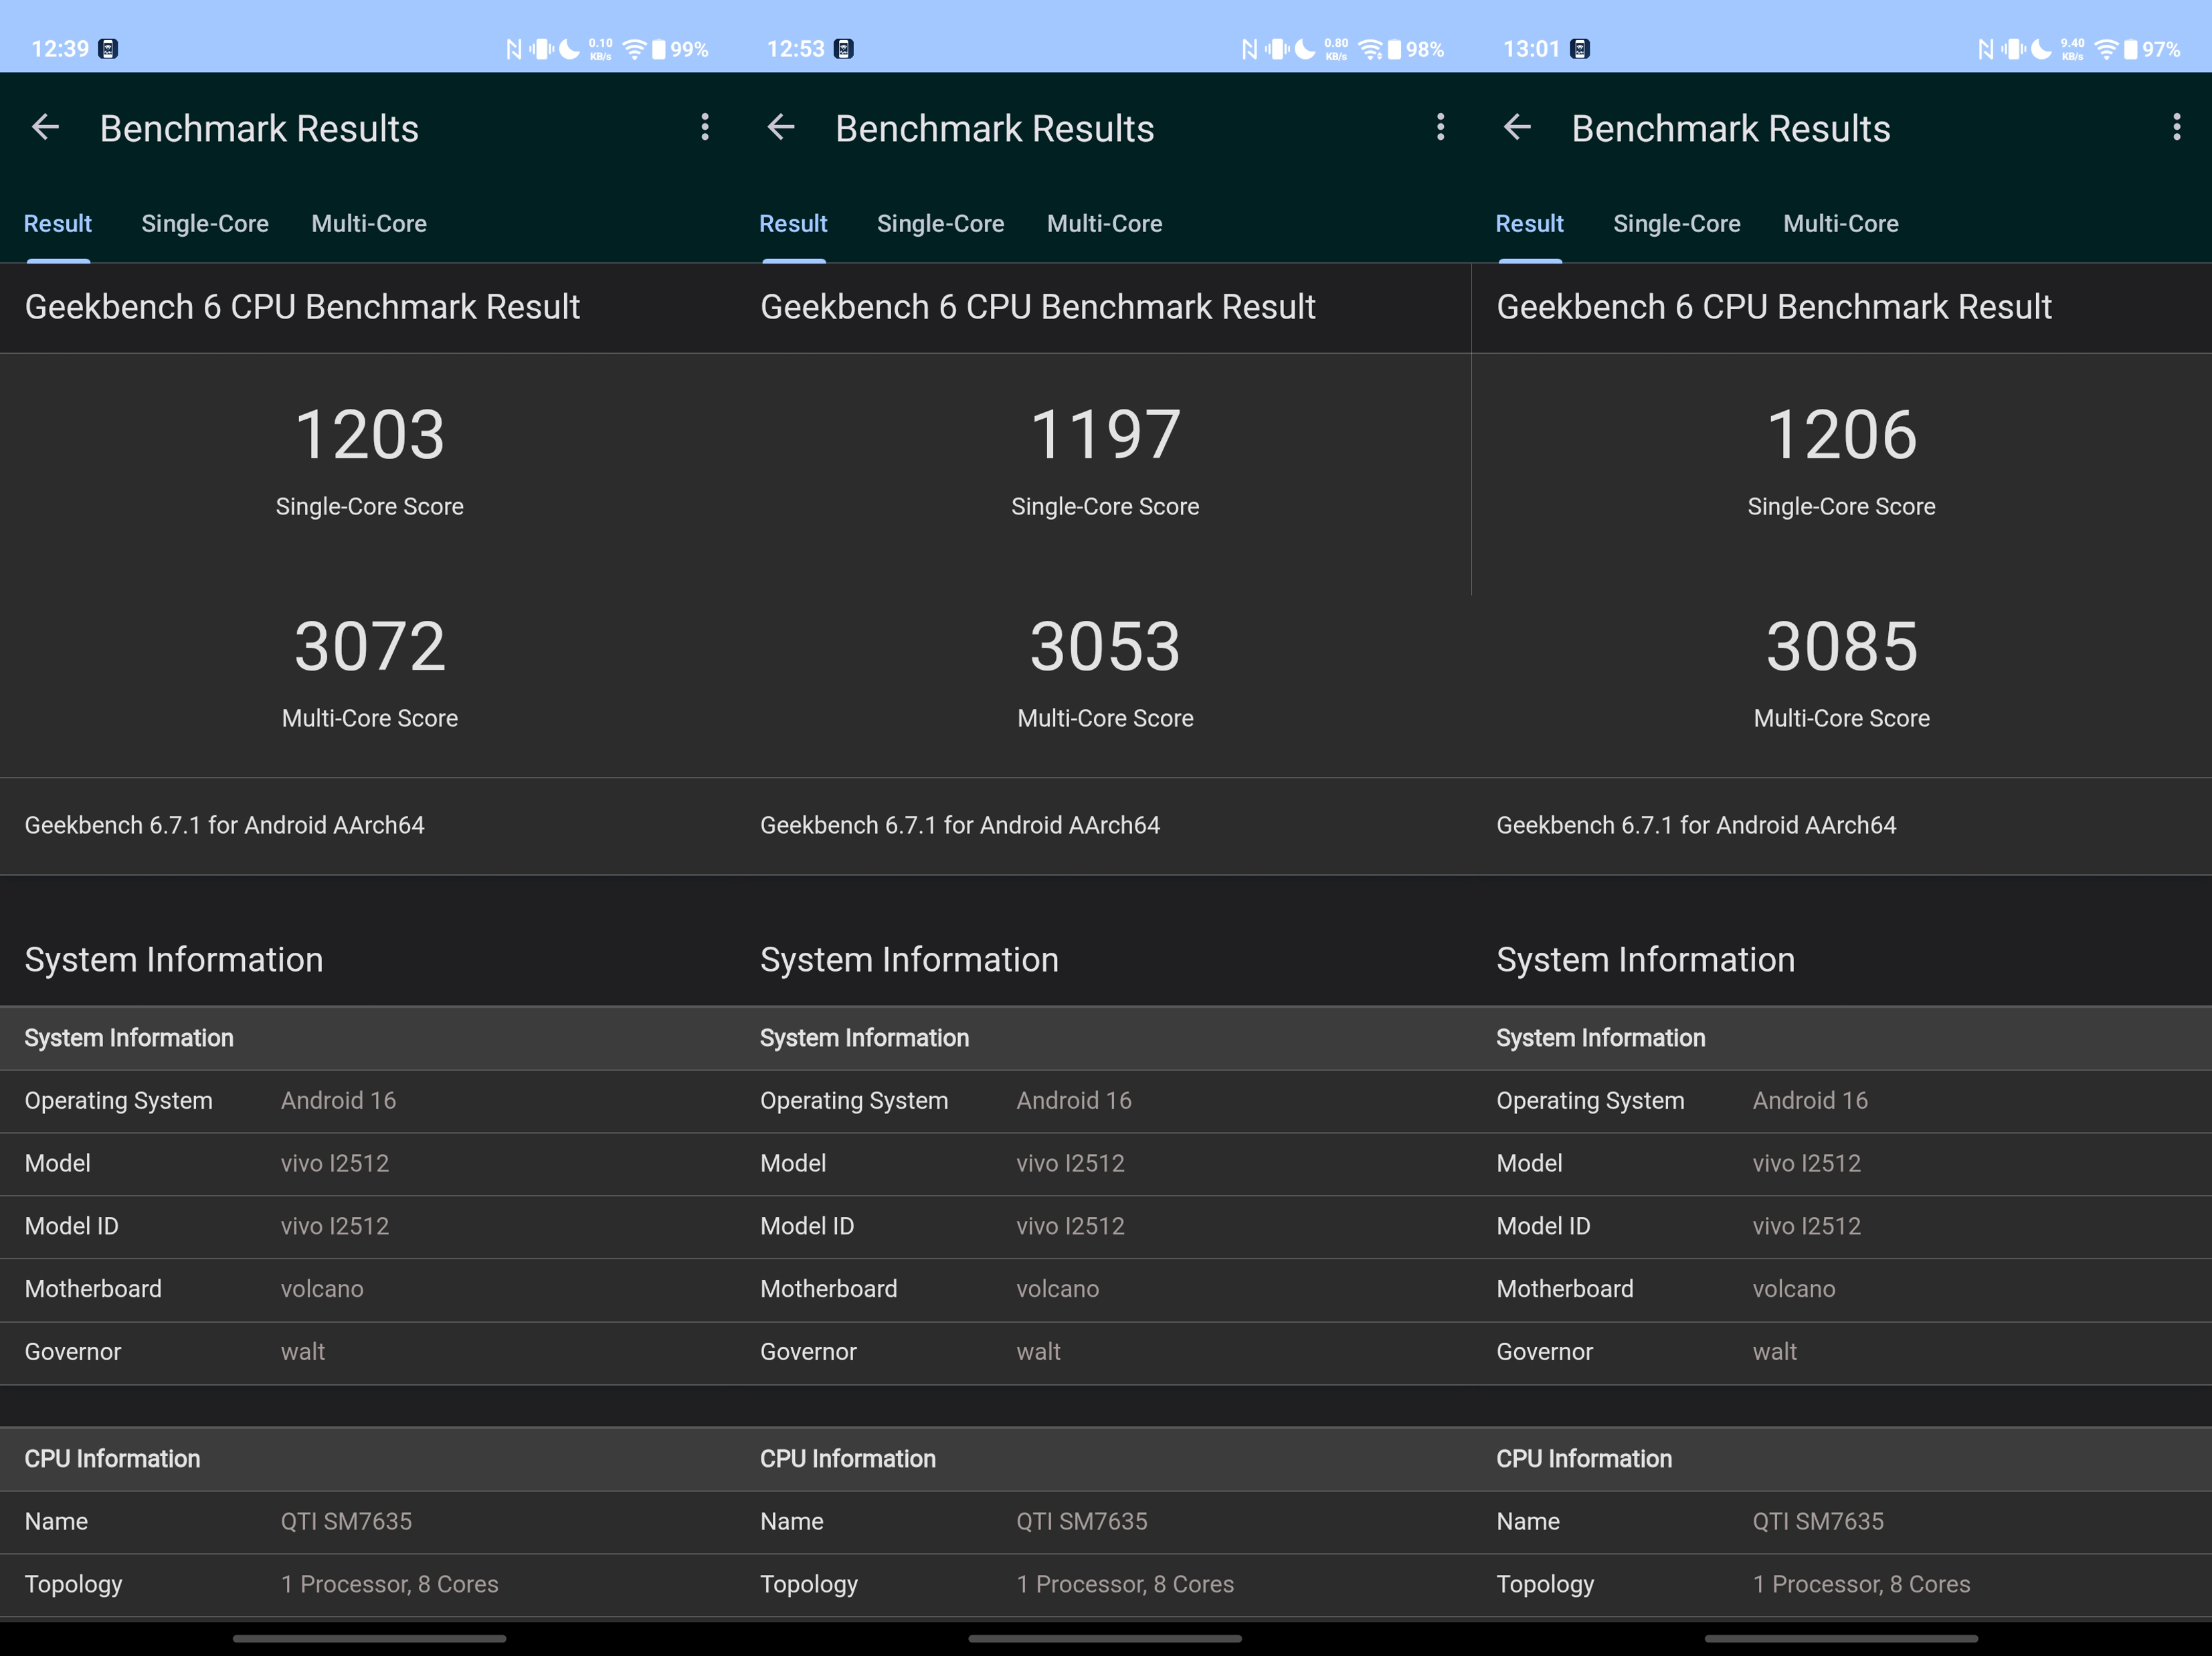This screenshot has width=2212, height=1656.
Task: Switch to Multi-Core tab in 12:39 screenshot
Action: [x=369, y=223]
